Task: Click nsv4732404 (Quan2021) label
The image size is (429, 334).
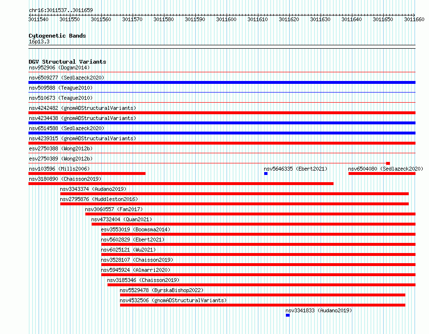Action: coord(121,219)
